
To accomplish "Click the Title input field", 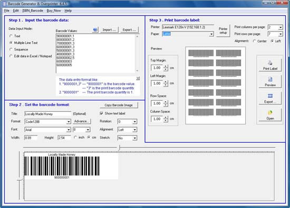I will coord(47,114).
